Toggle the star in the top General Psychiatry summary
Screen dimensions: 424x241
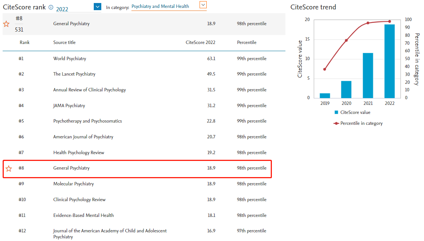[6, 24]
